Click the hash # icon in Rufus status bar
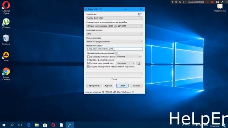 coord(133,92)
